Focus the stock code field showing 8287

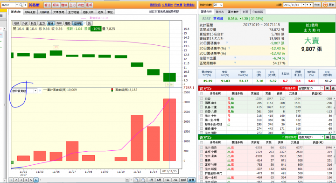pos(8,5)
